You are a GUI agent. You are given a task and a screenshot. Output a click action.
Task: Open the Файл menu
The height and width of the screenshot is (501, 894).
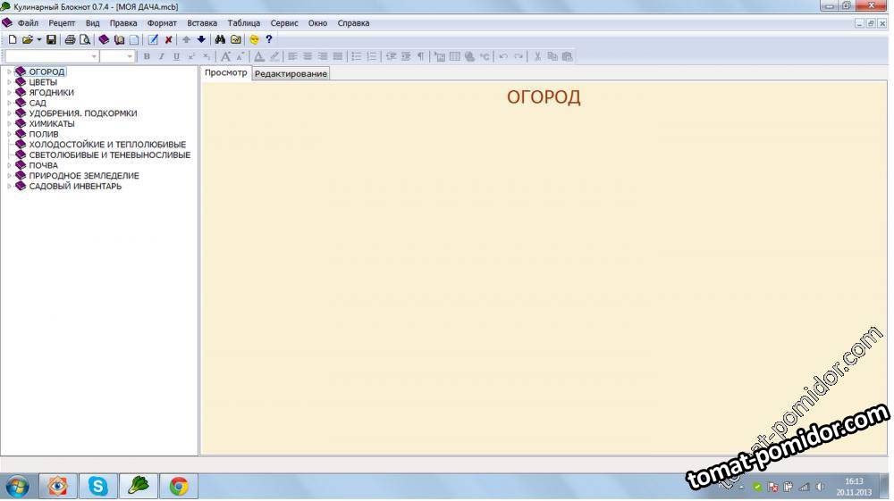[x=28, y=23]
